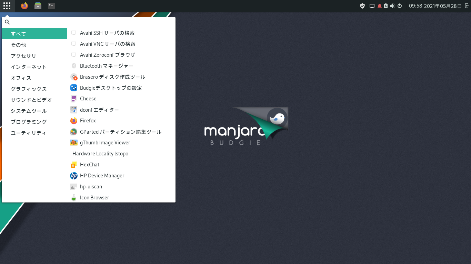
Task: Launch gThumb Image Viewer icon
Action: 74,143
